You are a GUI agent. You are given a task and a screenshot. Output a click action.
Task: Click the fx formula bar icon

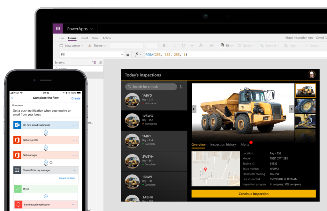pos(137,54)
